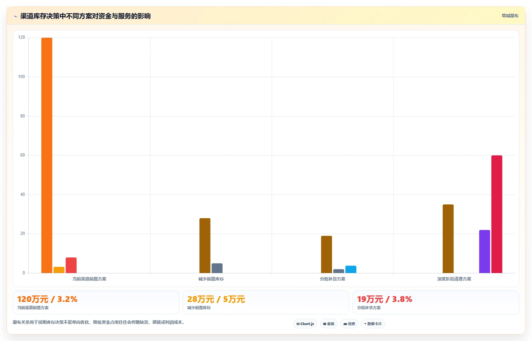Click the y-axis value 120
532x341 pixels.
pos(22,37)
